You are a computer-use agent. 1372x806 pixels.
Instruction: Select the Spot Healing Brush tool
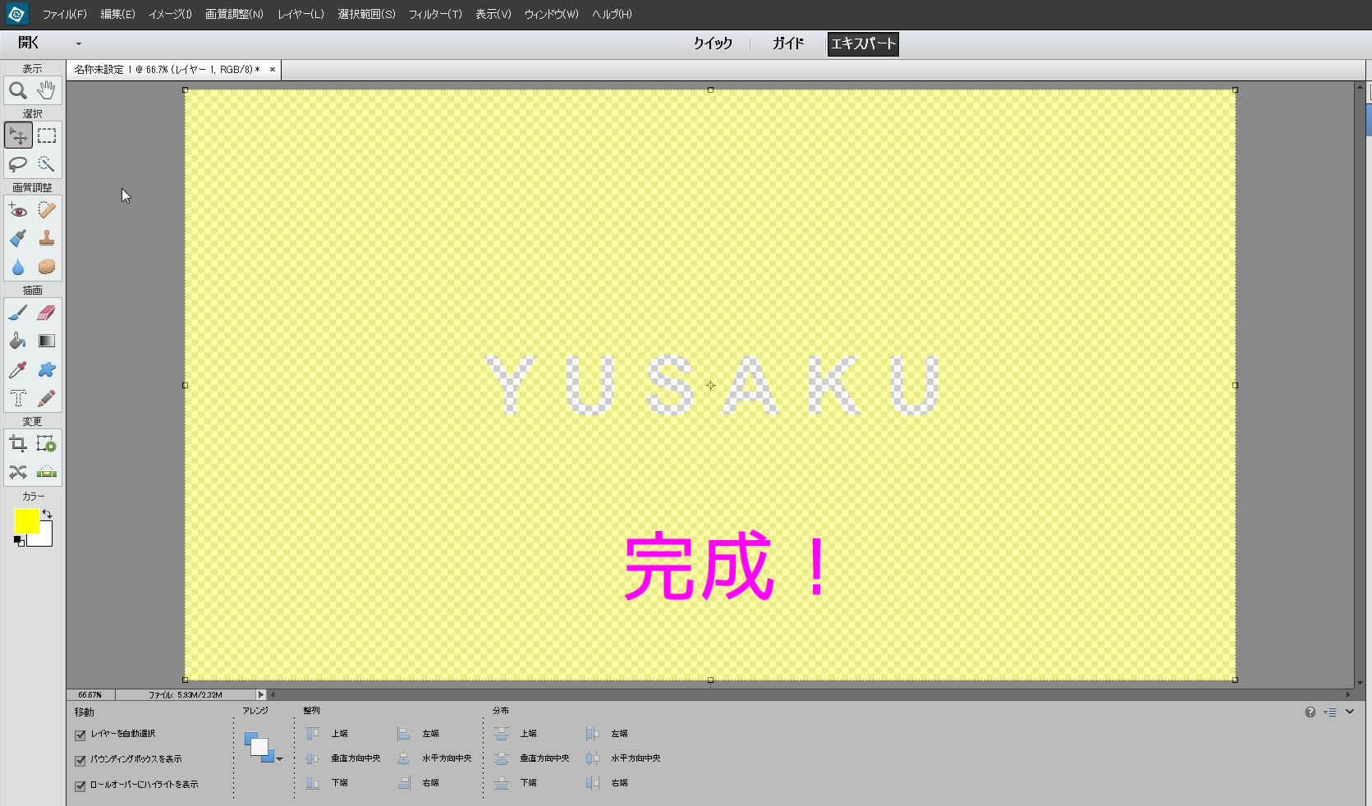(x=47, y=210)
